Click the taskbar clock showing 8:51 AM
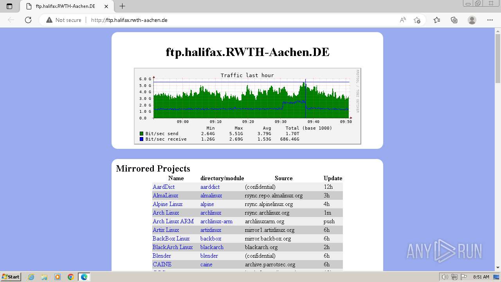Image resolution: width=501 pixels, height=282 pixels. (x=481, y=277)
